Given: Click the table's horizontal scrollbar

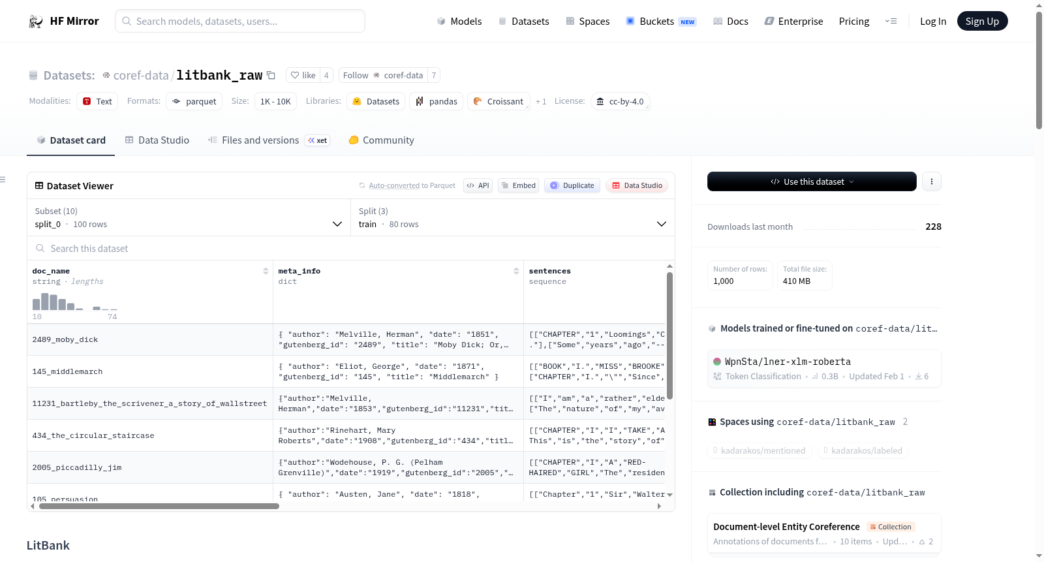Looking at the screenshot, I should tap(159, 506).
